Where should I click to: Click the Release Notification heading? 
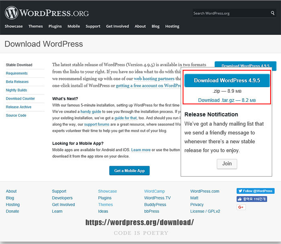(x=211, y=114)
